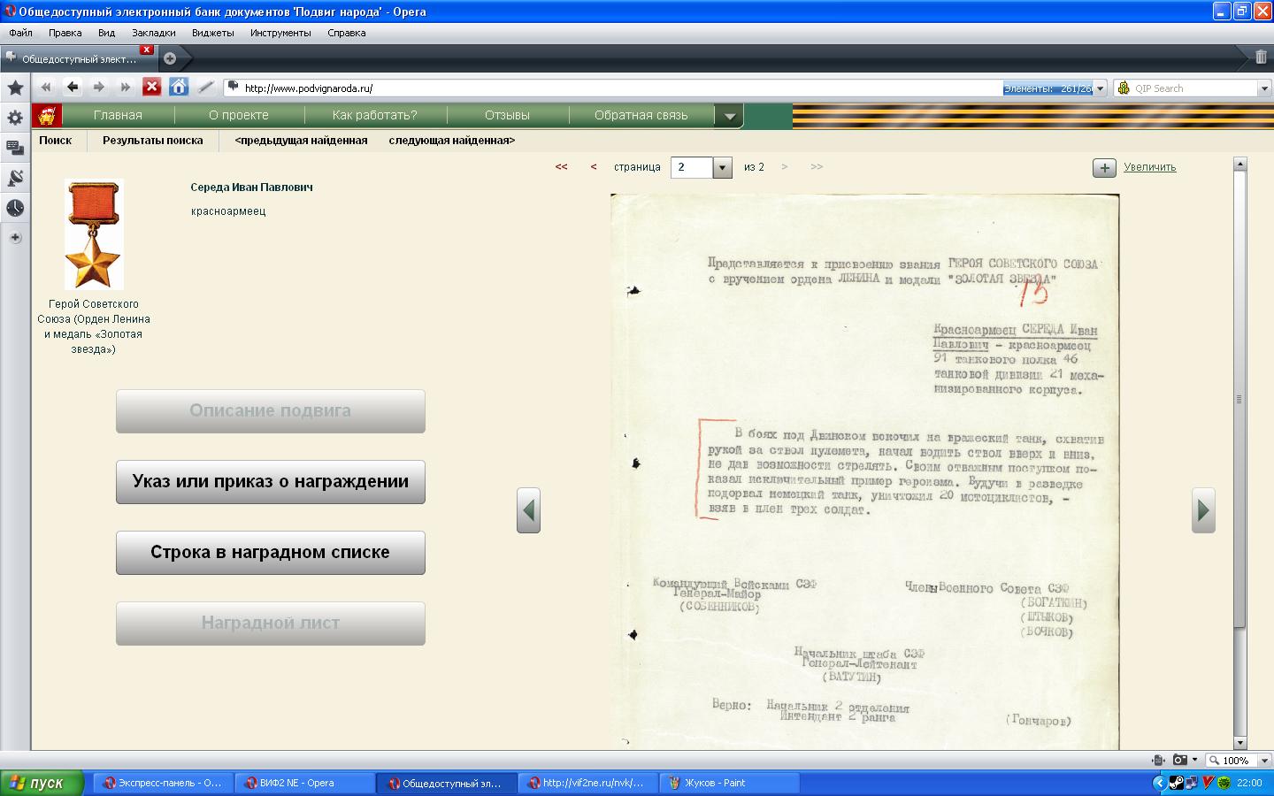Viewport: 1274px width, 796px height.
Task: Go to previous document with left arrow
Action: (x=528, y=510)
